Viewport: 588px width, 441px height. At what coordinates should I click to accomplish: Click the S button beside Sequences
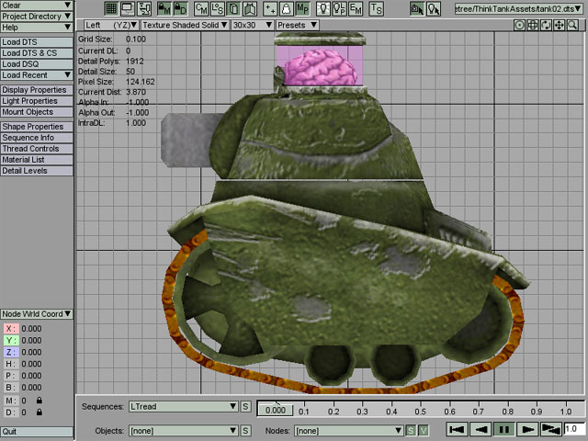(x=245, y=406)
